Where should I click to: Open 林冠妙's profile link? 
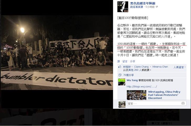click(127, 67)
